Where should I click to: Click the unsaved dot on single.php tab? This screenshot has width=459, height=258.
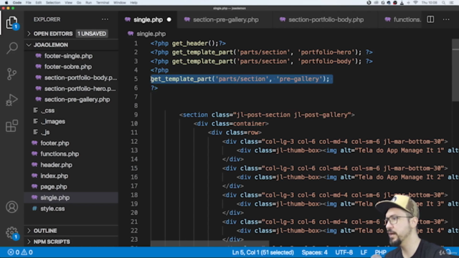tap(169, 19)
